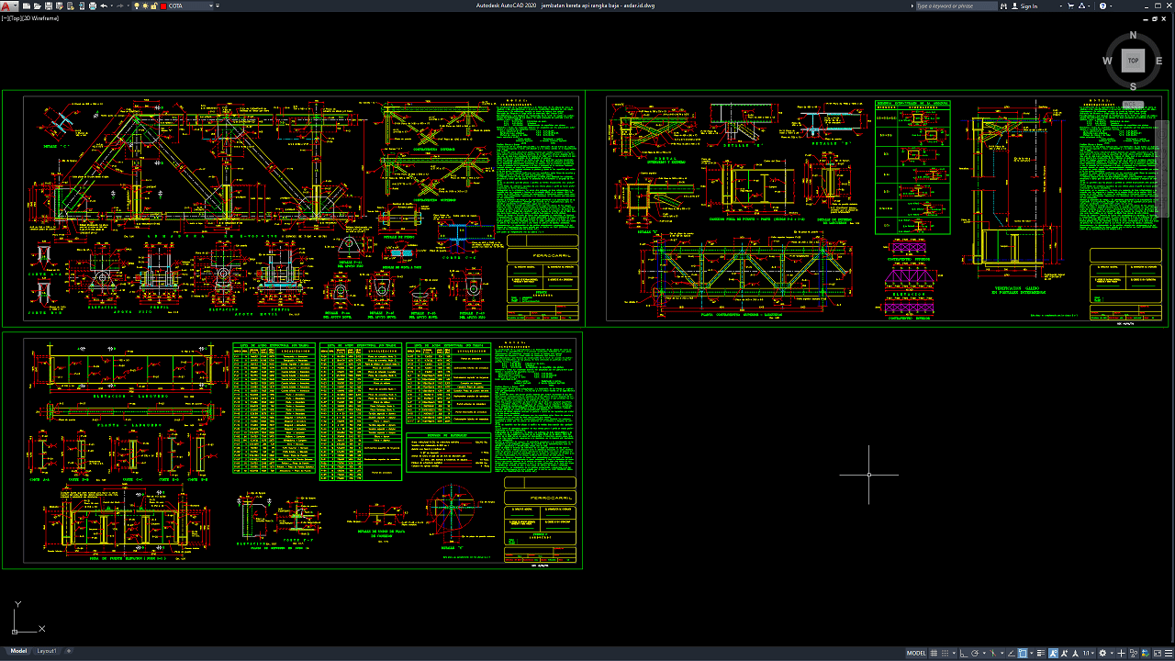Open the AutoCAD application menu button
This screenshot has height=661, width=1175.
pos(7,6)
